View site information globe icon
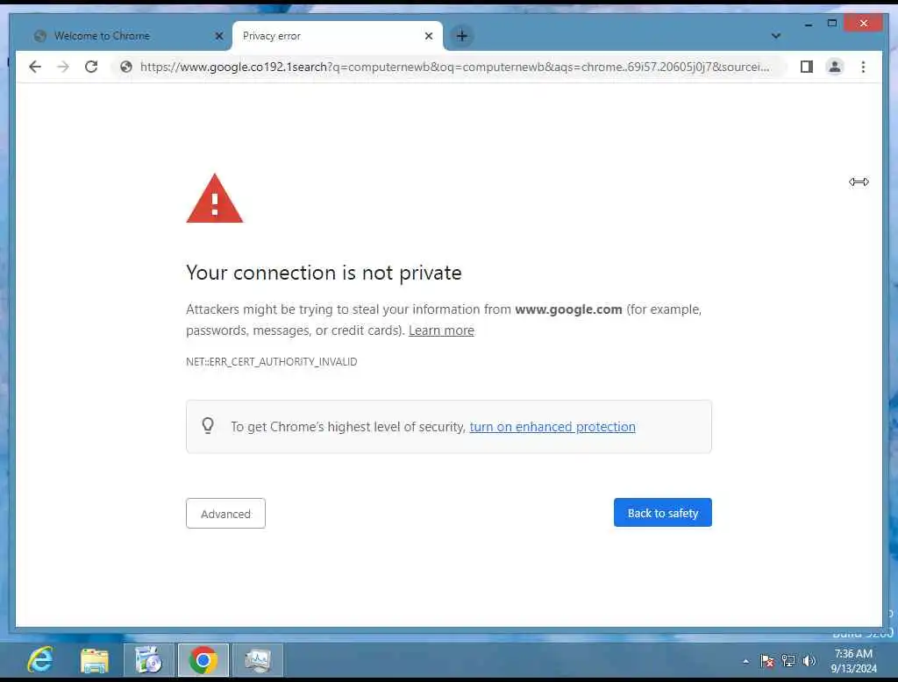The height and width of the screenshot is (682, 898). [126, 67]
